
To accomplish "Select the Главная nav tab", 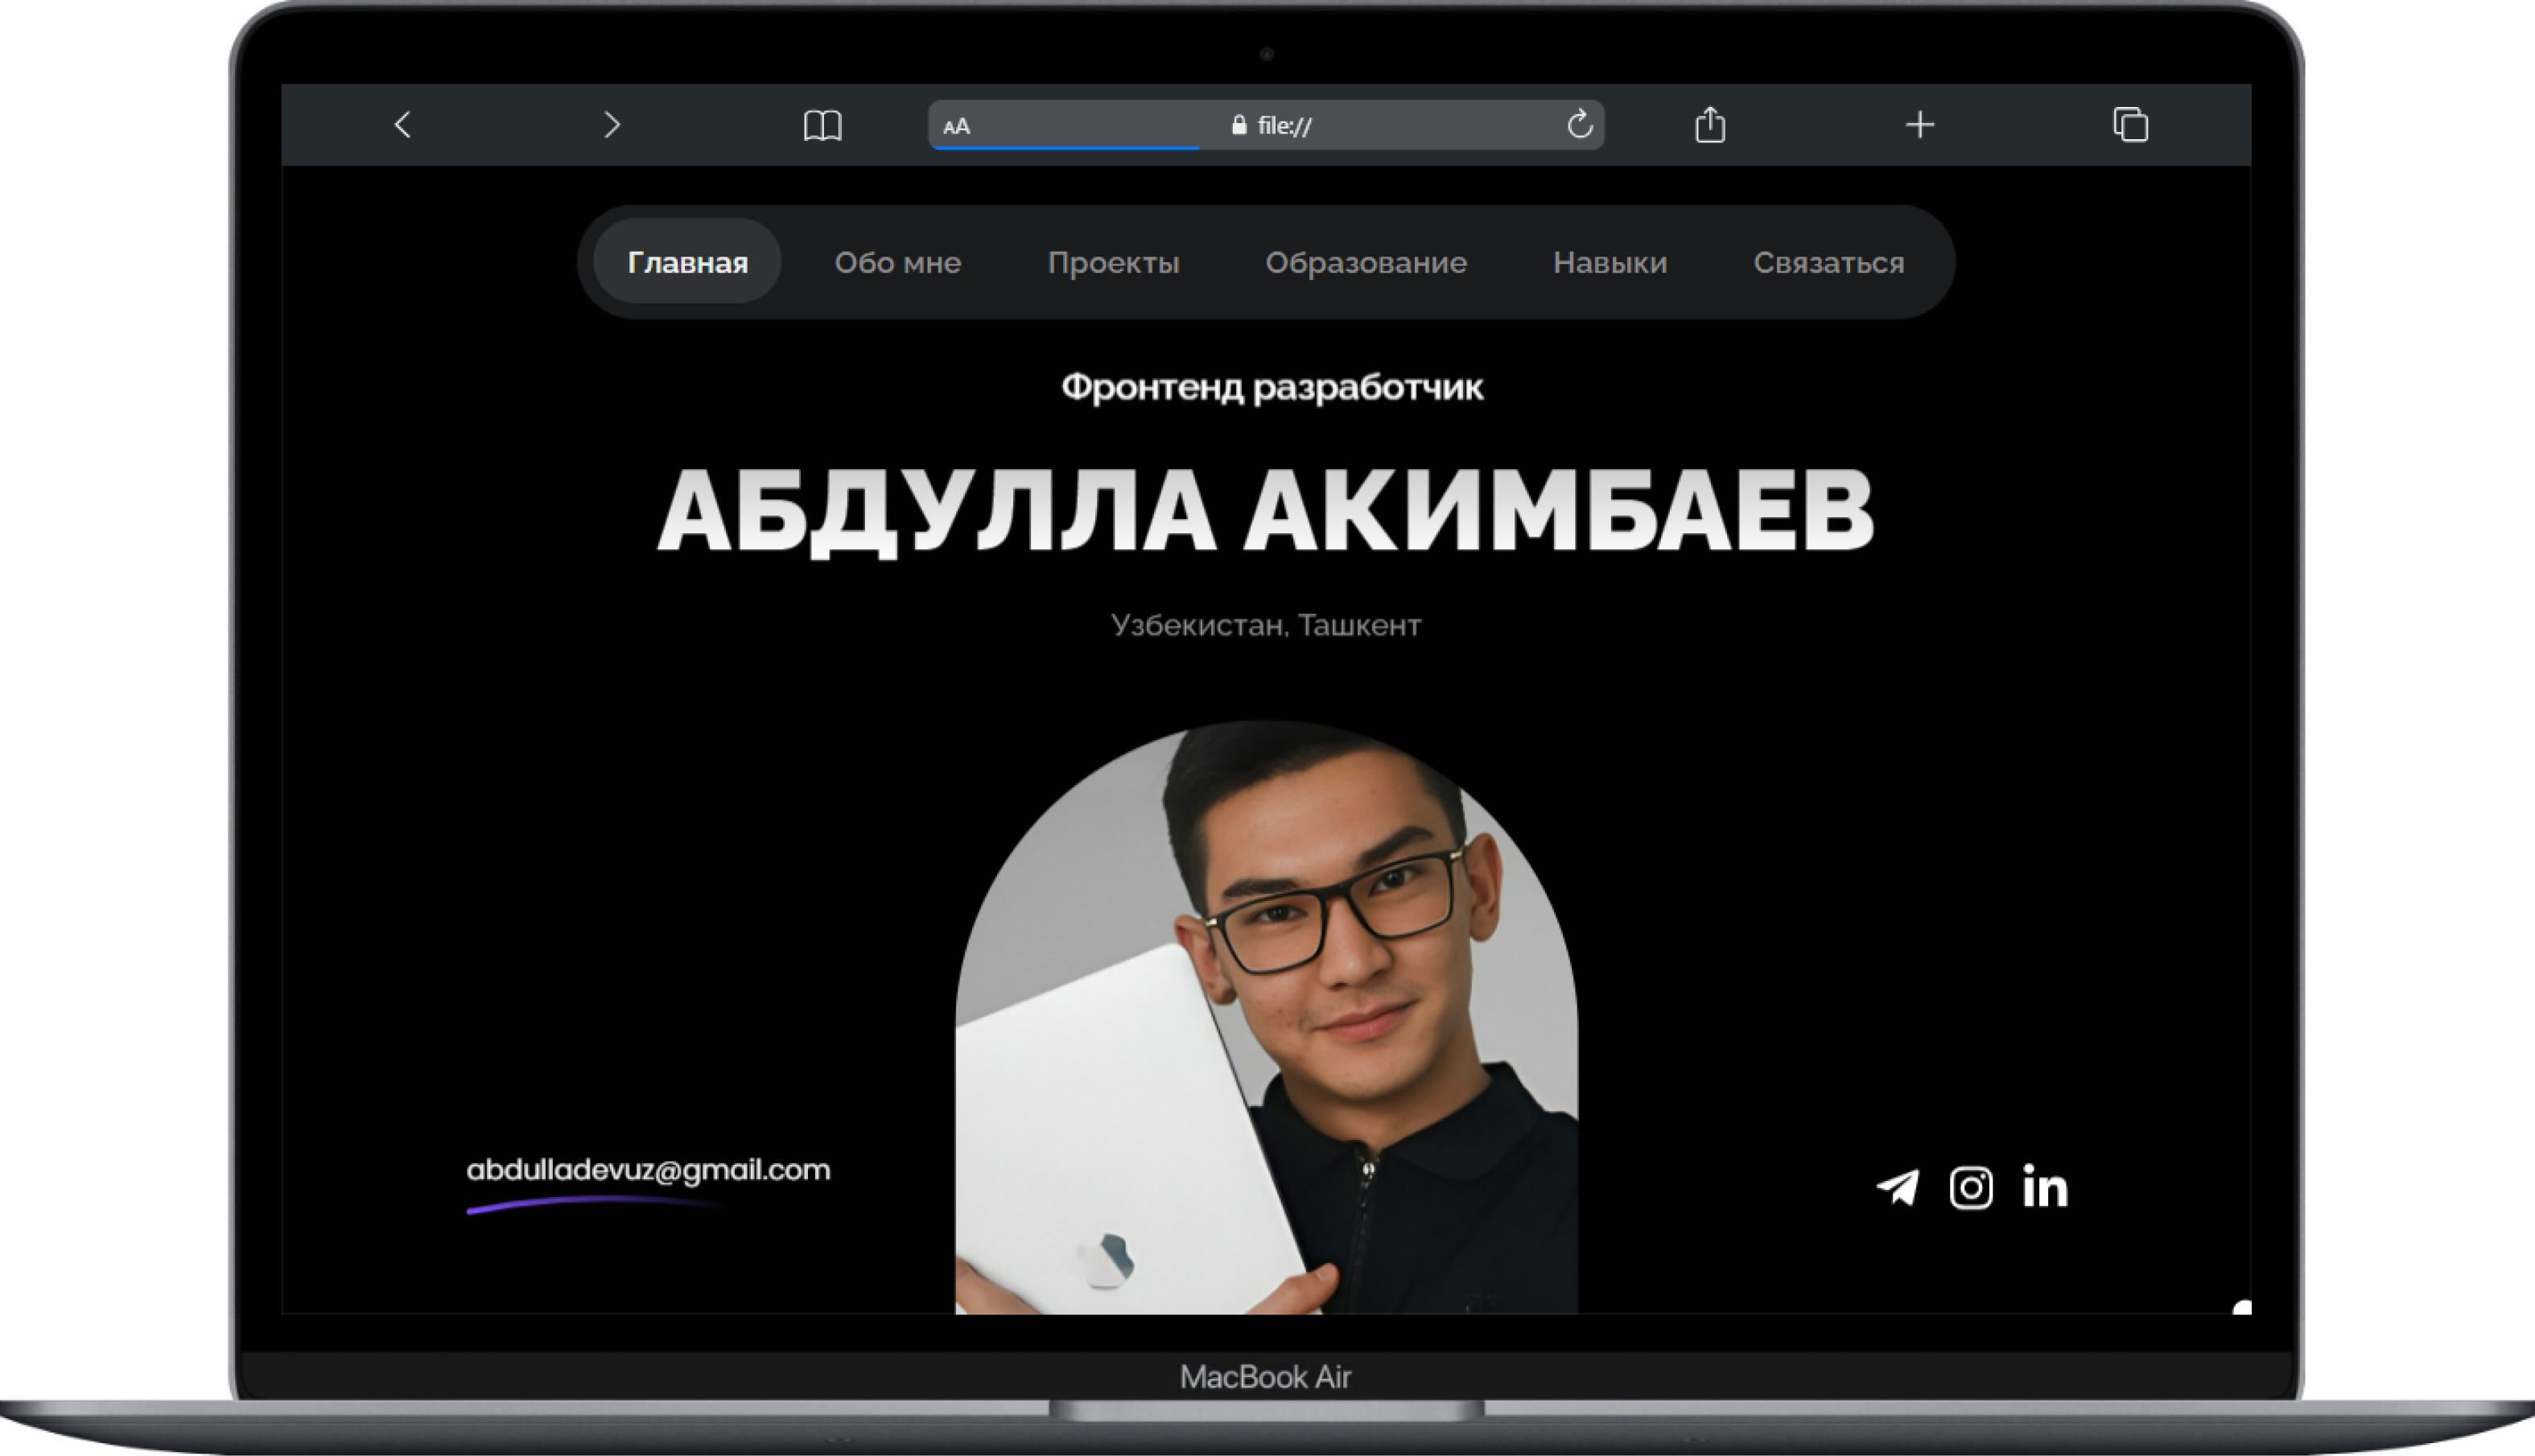I will pyautogui.click(x=687, y=262).
